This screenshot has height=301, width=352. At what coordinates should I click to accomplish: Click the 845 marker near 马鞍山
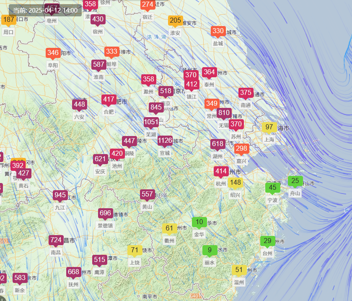pyautogui.click(x=156, y=107)
